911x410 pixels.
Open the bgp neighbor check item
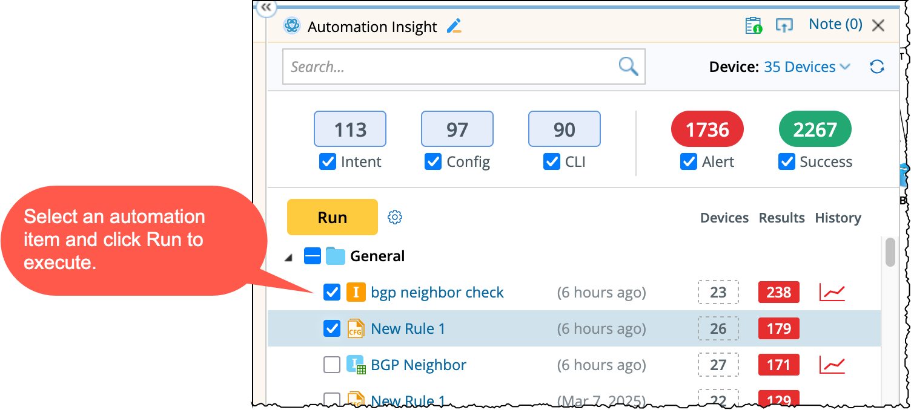pos(437,293)
